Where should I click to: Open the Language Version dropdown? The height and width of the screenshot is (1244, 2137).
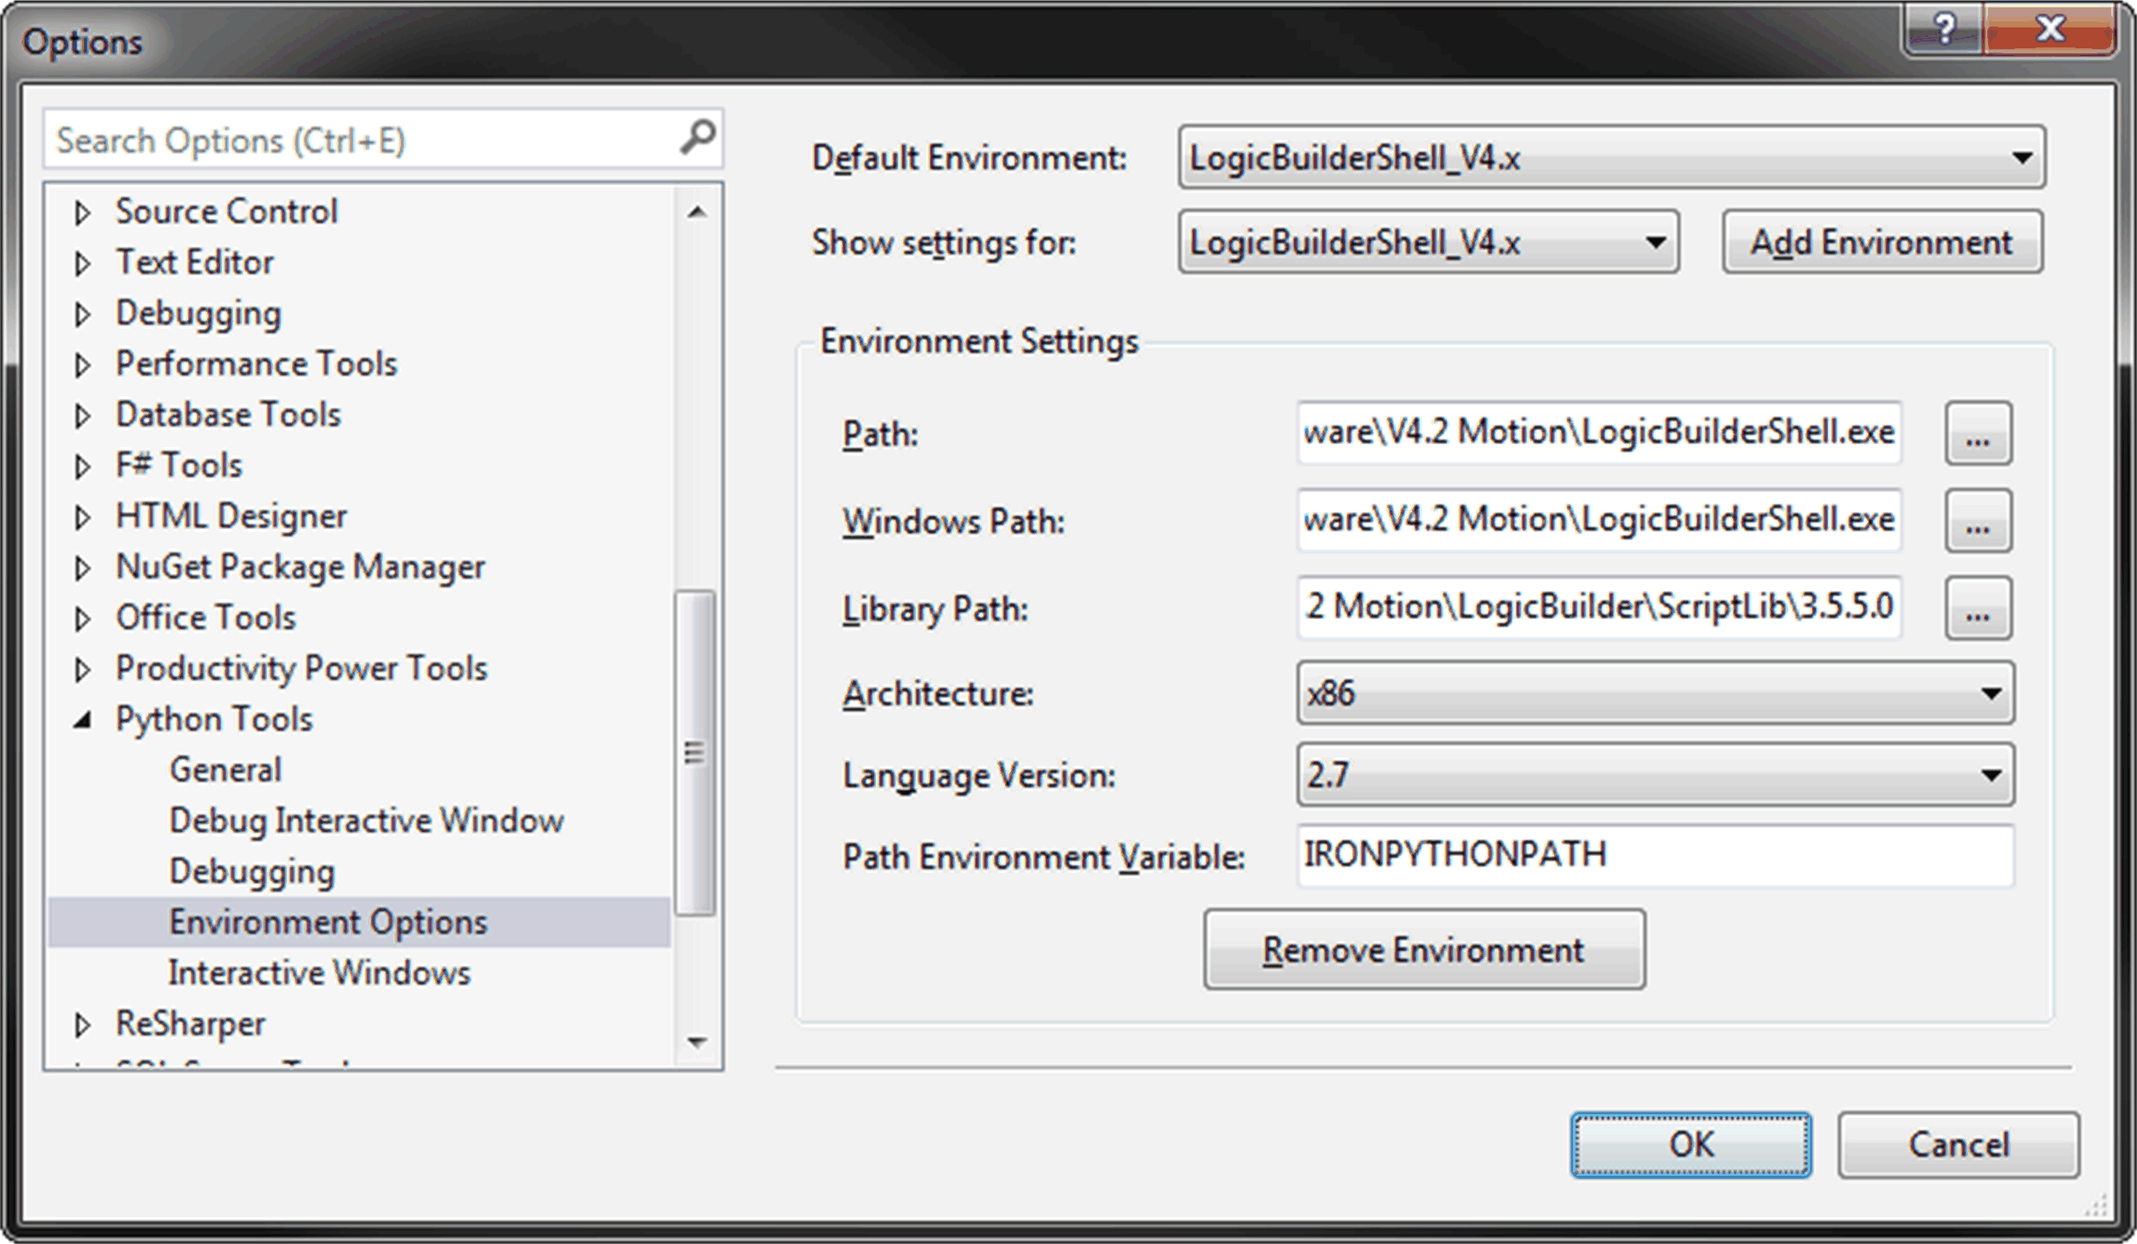1991,776
